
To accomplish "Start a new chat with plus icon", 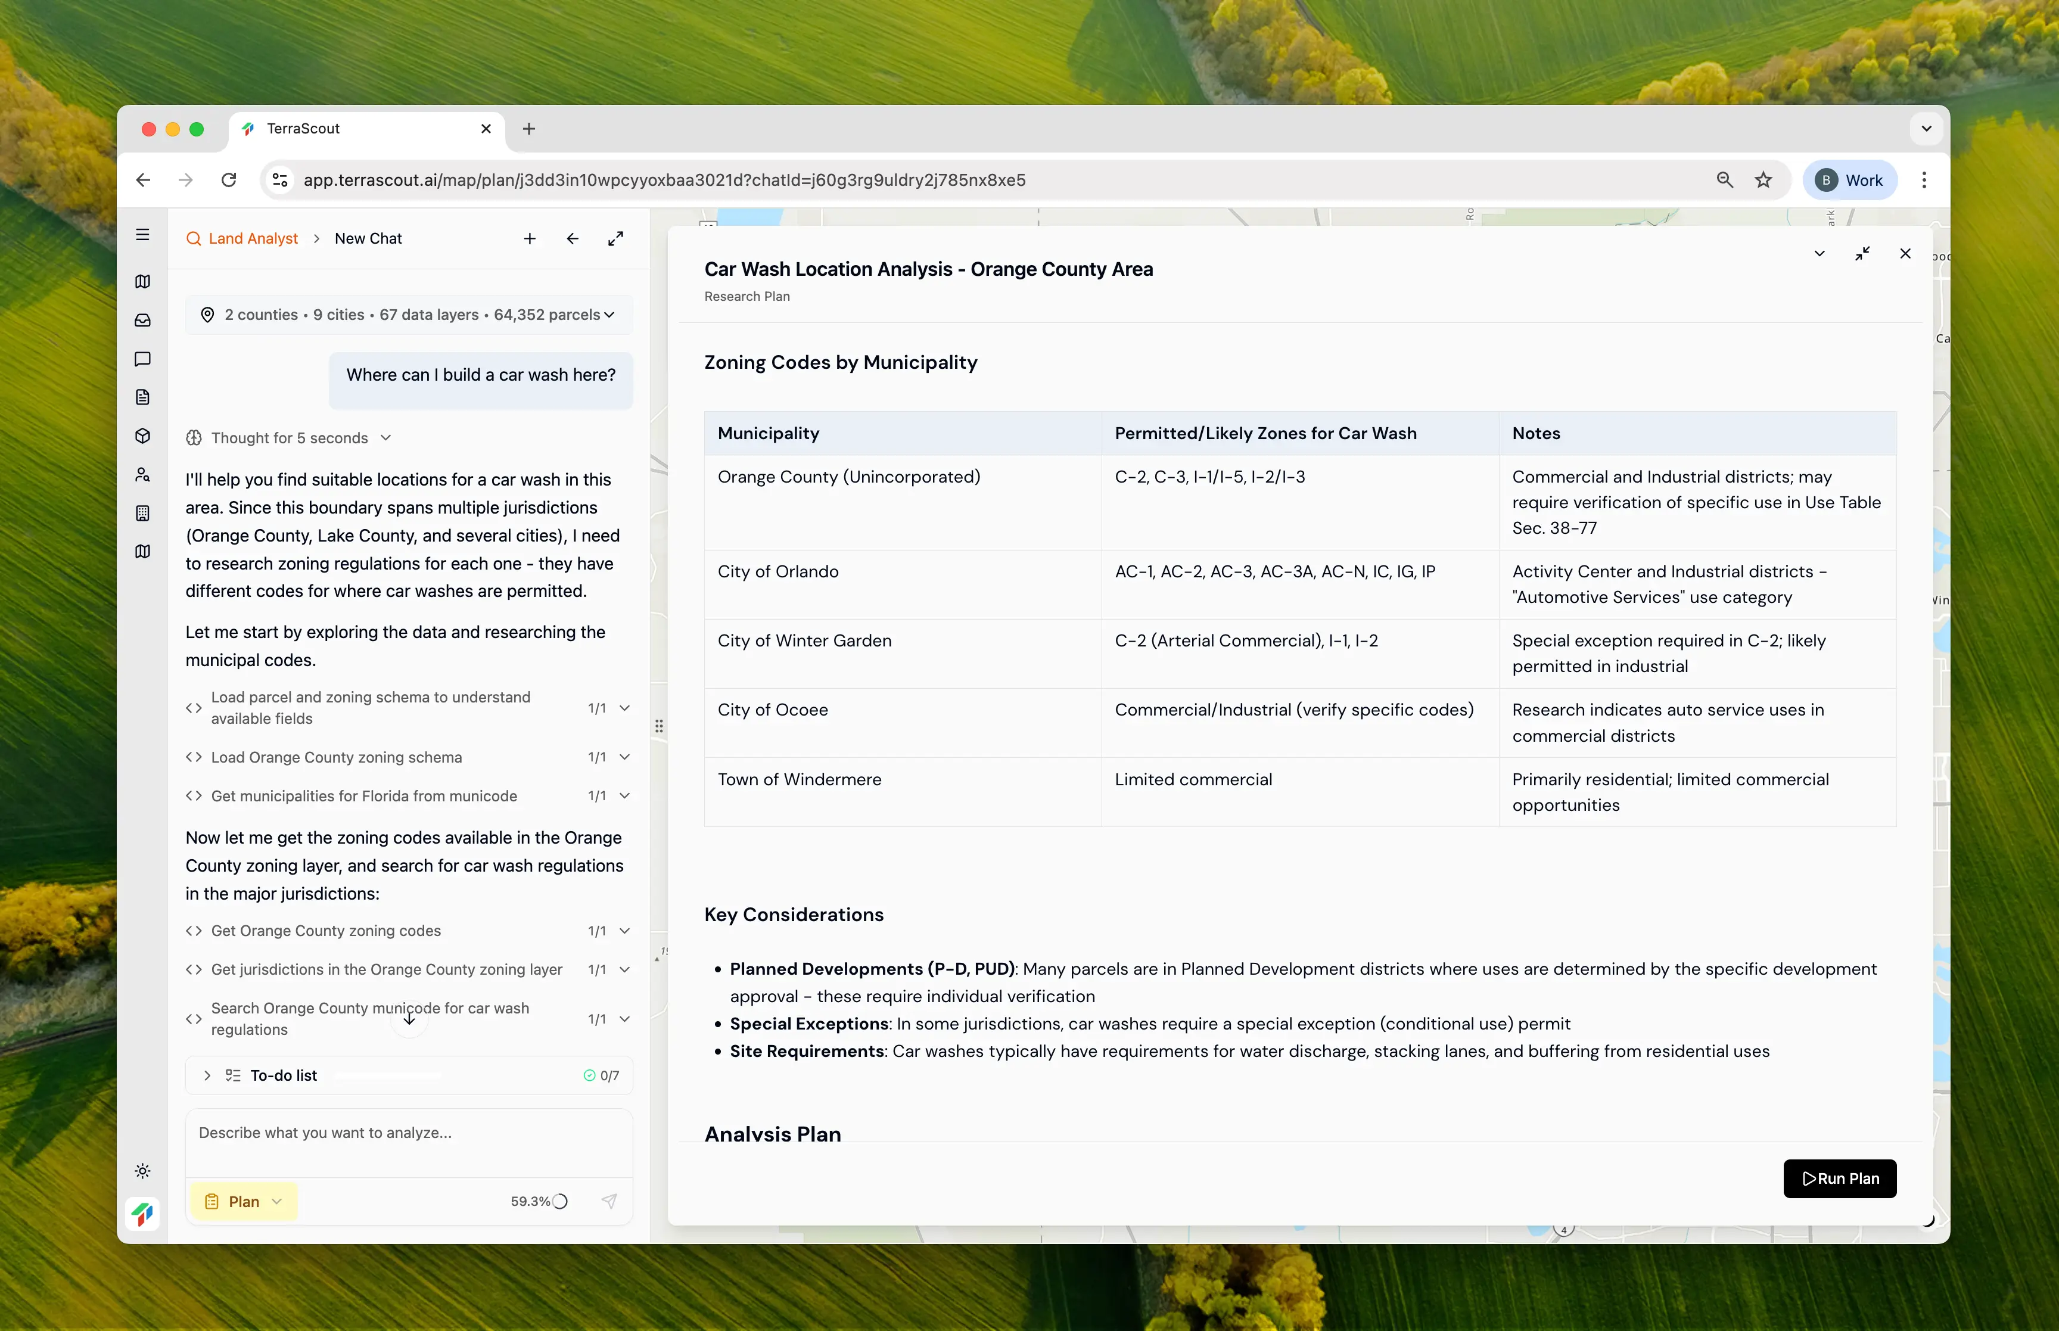I will click(x=530, y=238).
